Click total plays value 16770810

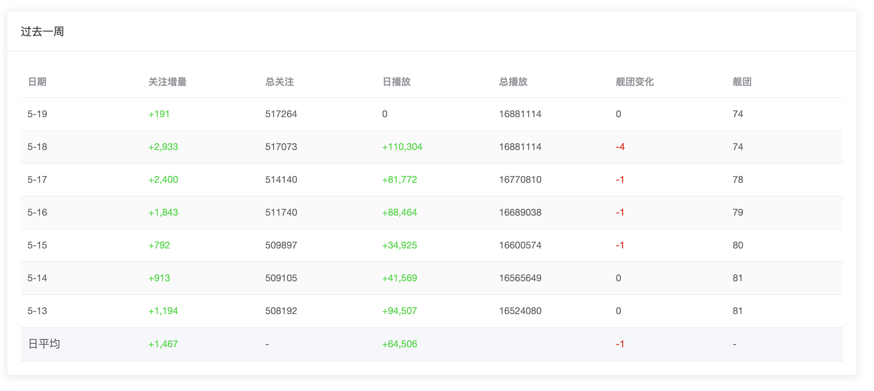[520, 179]
